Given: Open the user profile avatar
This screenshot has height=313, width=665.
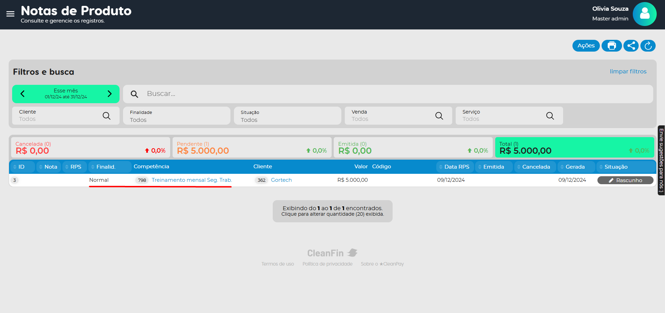Looking at the screenshot, I should 644,14.
